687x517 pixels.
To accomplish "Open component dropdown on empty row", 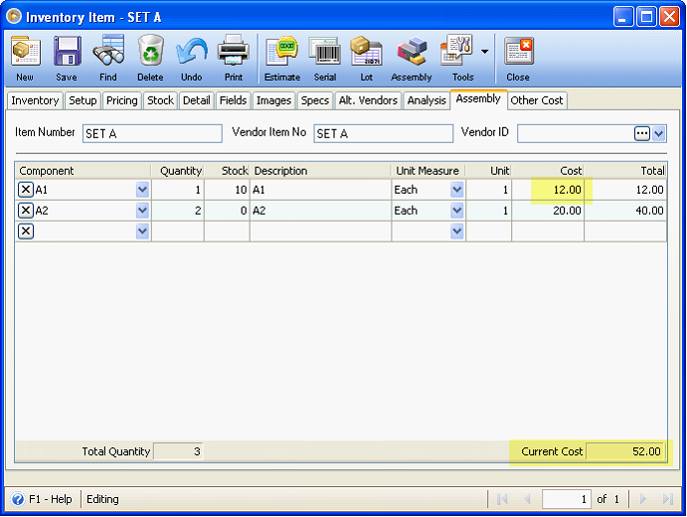I will tap(142, 231).
